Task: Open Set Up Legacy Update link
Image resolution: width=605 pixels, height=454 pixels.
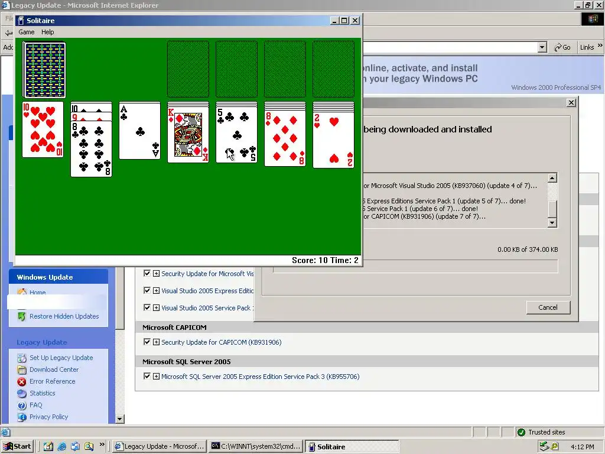Action: pos(61,358)
